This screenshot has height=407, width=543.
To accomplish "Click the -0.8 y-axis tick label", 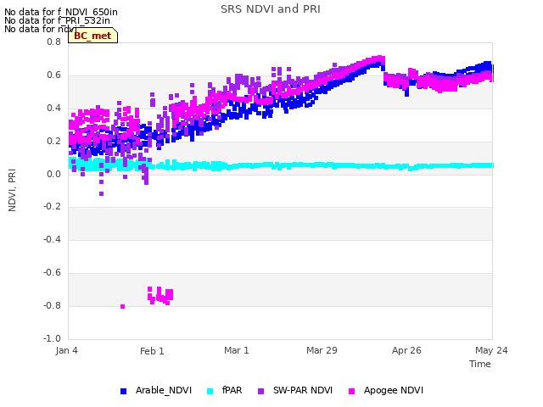I will click(x=52, y=305).
